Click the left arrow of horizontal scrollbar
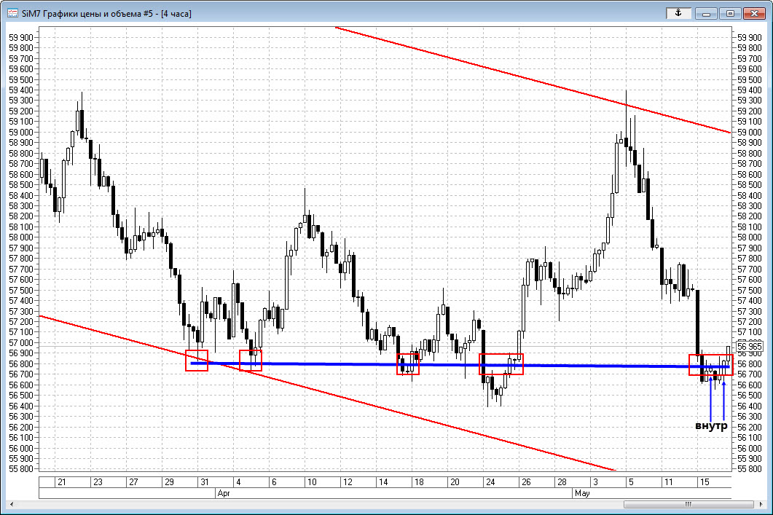 (11, 503)
